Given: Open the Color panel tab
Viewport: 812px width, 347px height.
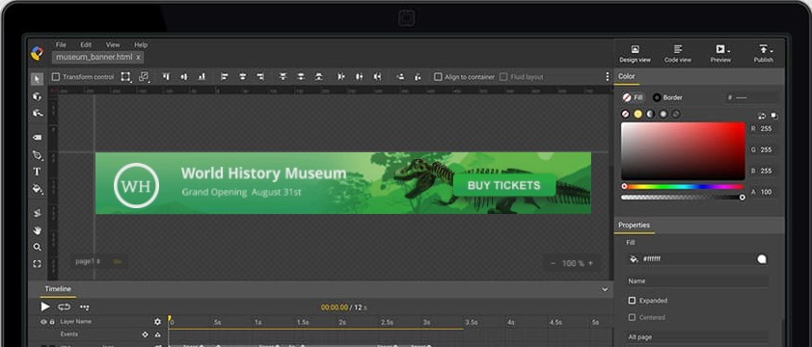Looking at the screenshot, I should [627, 77].
